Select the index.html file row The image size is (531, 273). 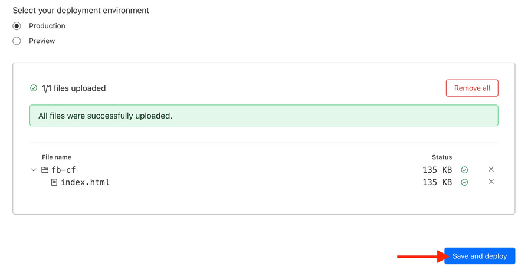click(264, 182)
